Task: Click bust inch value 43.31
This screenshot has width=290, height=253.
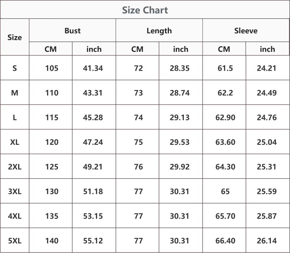Action: pyautogui.click(x=93, y=93)
